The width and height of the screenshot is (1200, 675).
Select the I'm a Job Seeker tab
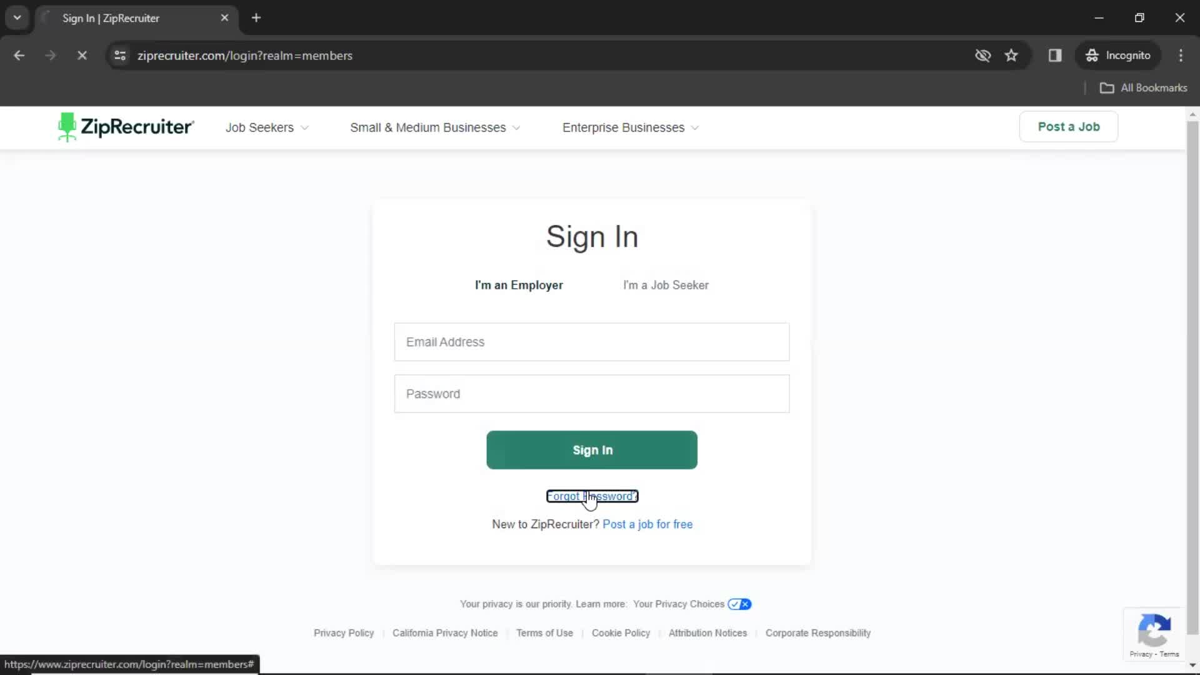[665, 285]
